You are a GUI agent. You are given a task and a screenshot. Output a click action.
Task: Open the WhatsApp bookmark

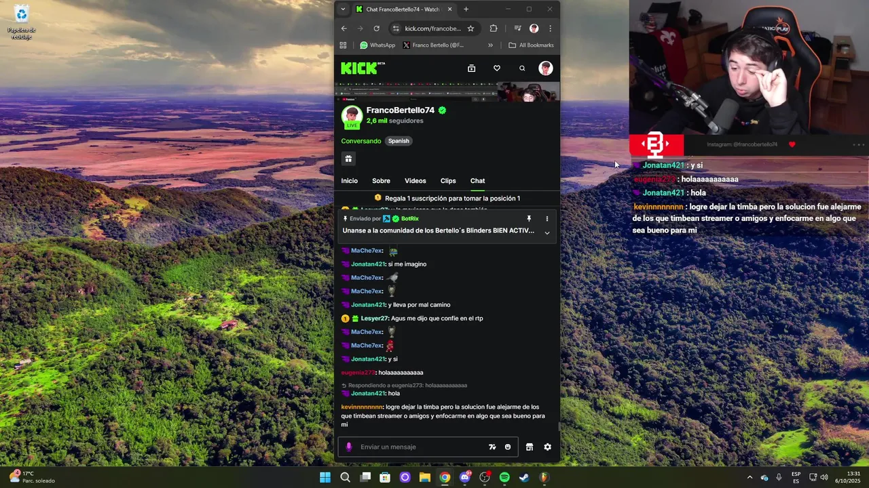click(377, 45)
